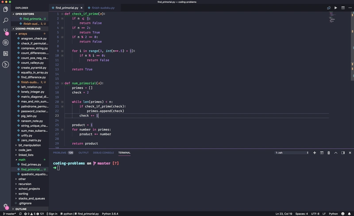This screenshot has width=354, height=216.
Task: Open pig_latin.py in the explorer
Action: pos(30,116)
